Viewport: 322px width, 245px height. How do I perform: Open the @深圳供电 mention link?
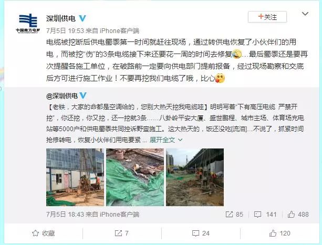pyautogui.click(x=62, y=96)
